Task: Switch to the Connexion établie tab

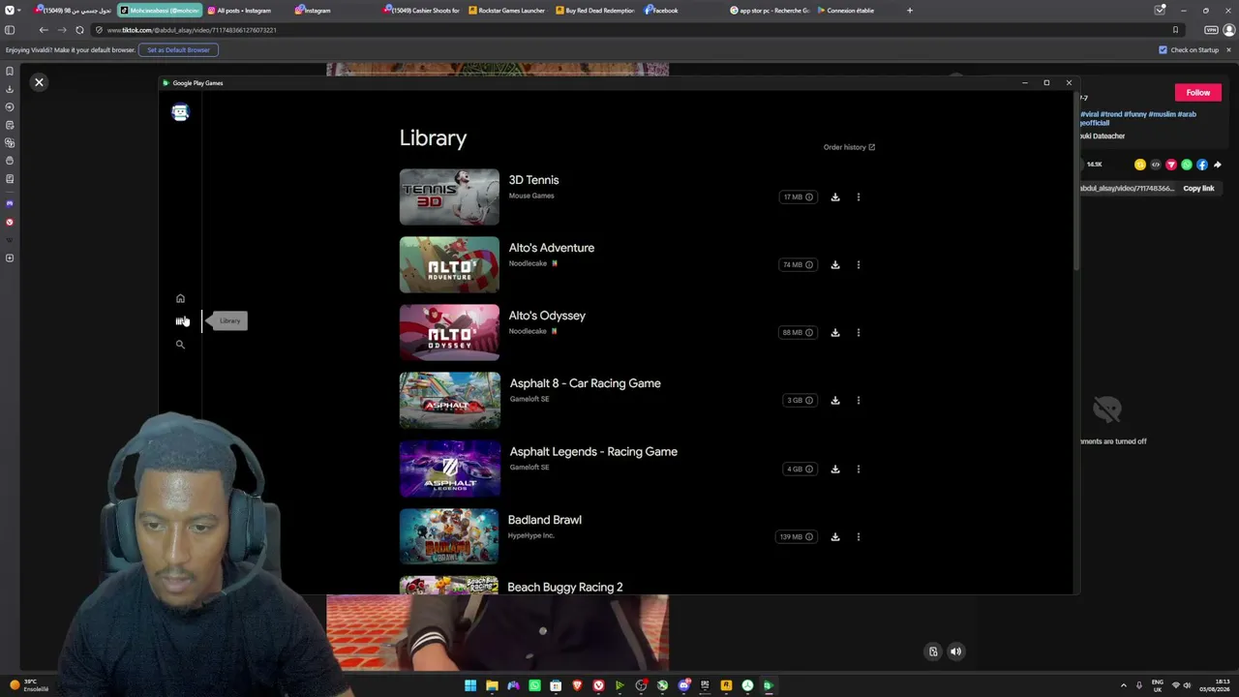Action: pos(856,11)
